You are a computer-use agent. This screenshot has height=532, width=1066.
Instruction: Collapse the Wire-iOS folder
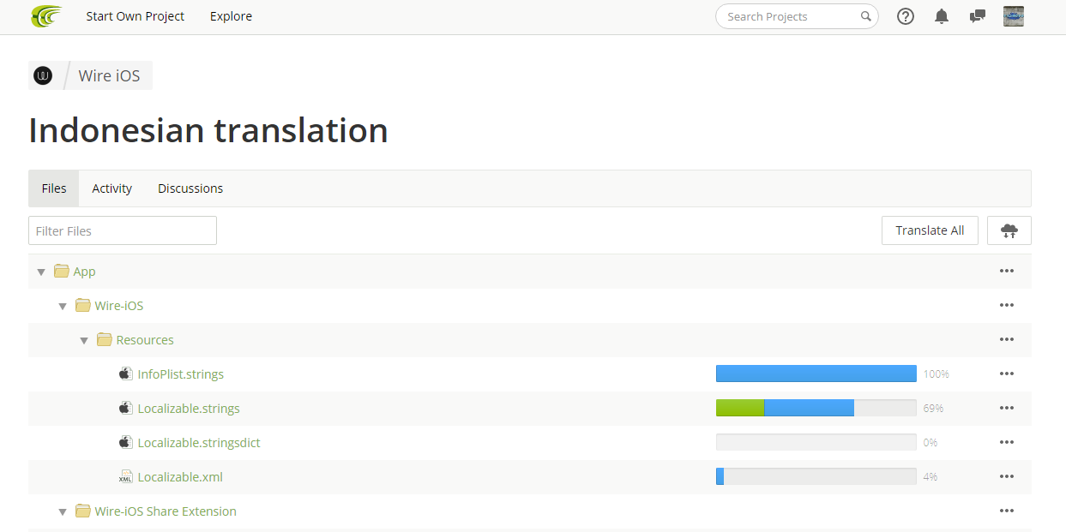(x=63, y=305)
